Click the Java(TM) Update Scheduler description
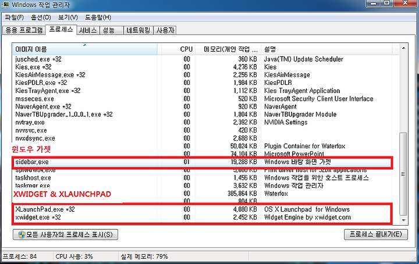419x264 pixels. pyautogui.click(x=304, y=59)
